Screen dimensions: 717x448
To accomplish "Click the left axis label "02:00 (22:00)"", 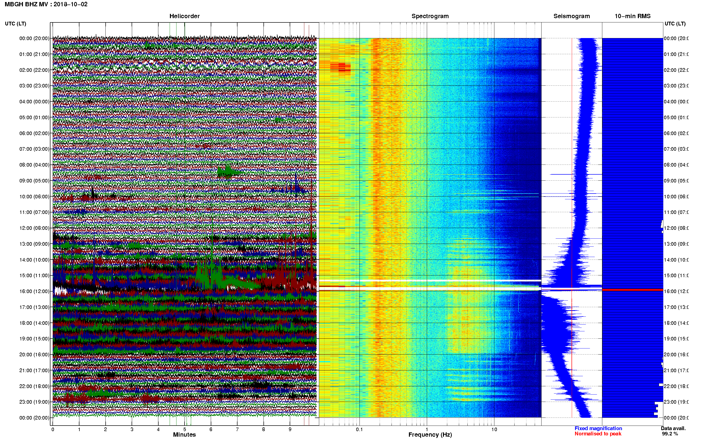I will pyautogui.click(x=34, y=70).
